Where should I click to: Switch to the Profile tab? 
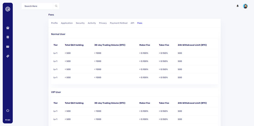coord(54,23)
